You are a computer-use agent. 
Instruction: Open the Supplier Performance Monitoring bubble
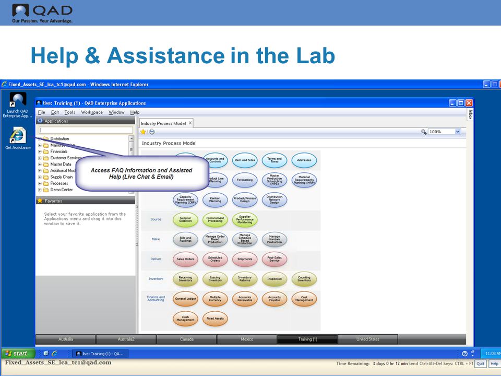(245, 219)
